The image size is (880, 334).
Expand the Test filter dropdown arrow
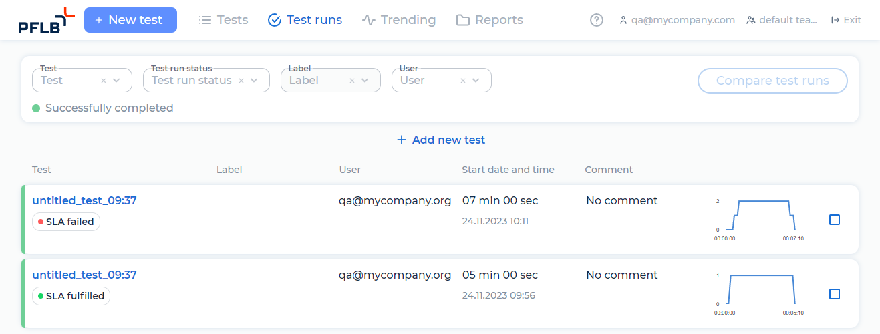[117, 81]
